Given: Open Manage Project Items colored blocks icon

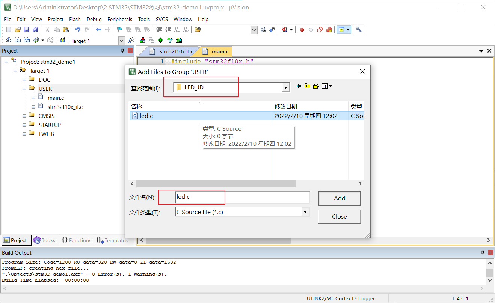Looking at the screenshot, I should (143, 40).
